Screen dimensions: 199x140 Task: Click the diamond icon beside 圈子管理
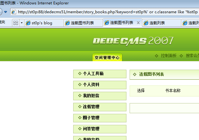80,118
